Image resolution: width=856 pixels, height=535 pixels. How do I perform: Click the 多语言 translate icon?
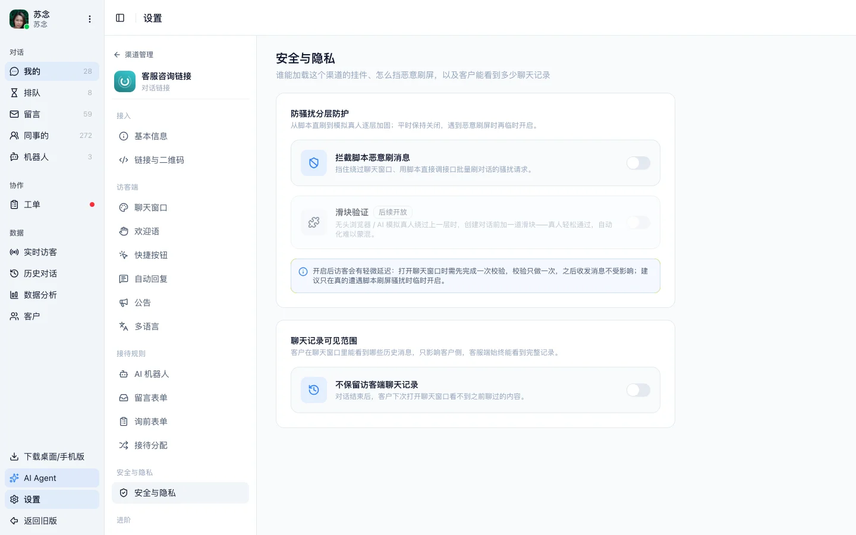coord(124,326)
